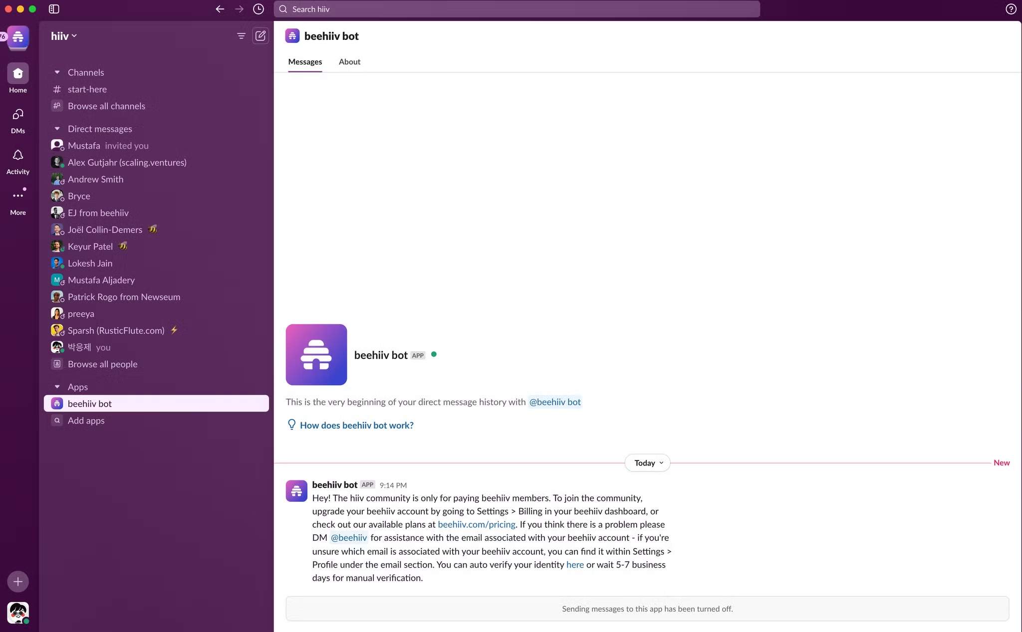Select the Messages tab
This screenshot has height=632, width=1022.
coord(305,62)
